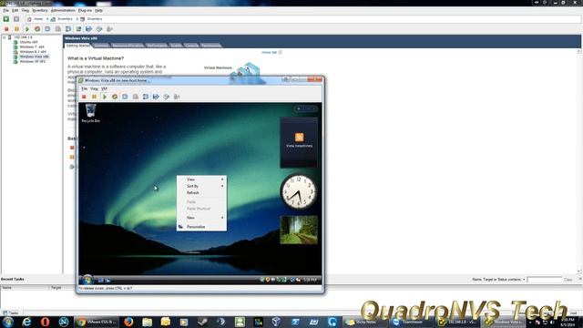Click the green back navigation arrow icon
Image resolution: width=583 pixels, height=328 pixels.
click(x=6, y=19)
